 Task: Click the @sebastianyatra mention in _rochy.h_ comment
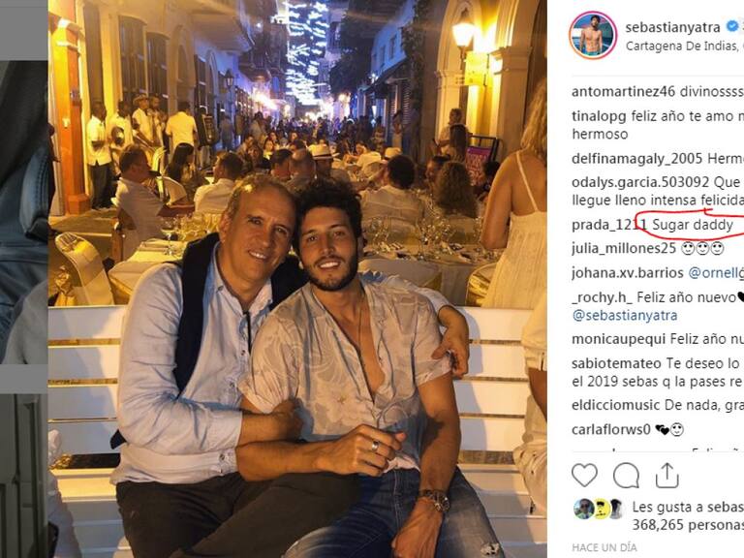click(625, 316)
